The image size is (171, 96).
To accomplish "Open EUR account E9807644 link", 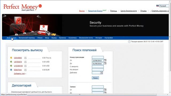I will (x=18, y=70).
